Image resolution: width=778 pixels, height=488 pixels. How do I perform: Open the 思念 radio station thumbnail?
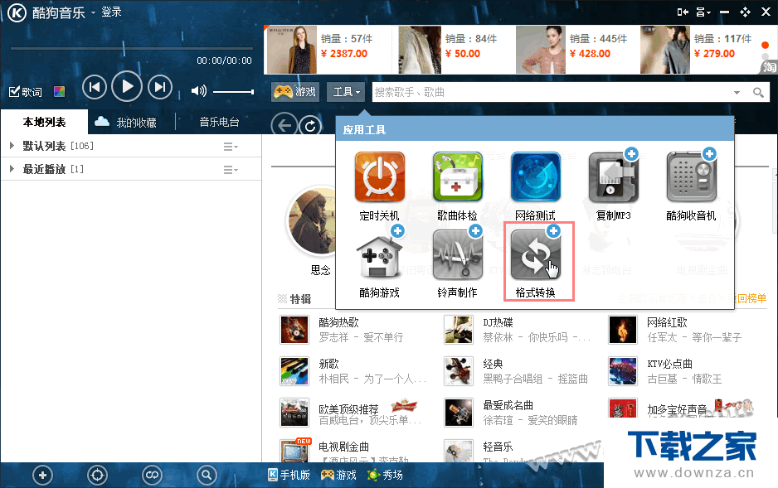pyautogui.click(x=312, y=221)
